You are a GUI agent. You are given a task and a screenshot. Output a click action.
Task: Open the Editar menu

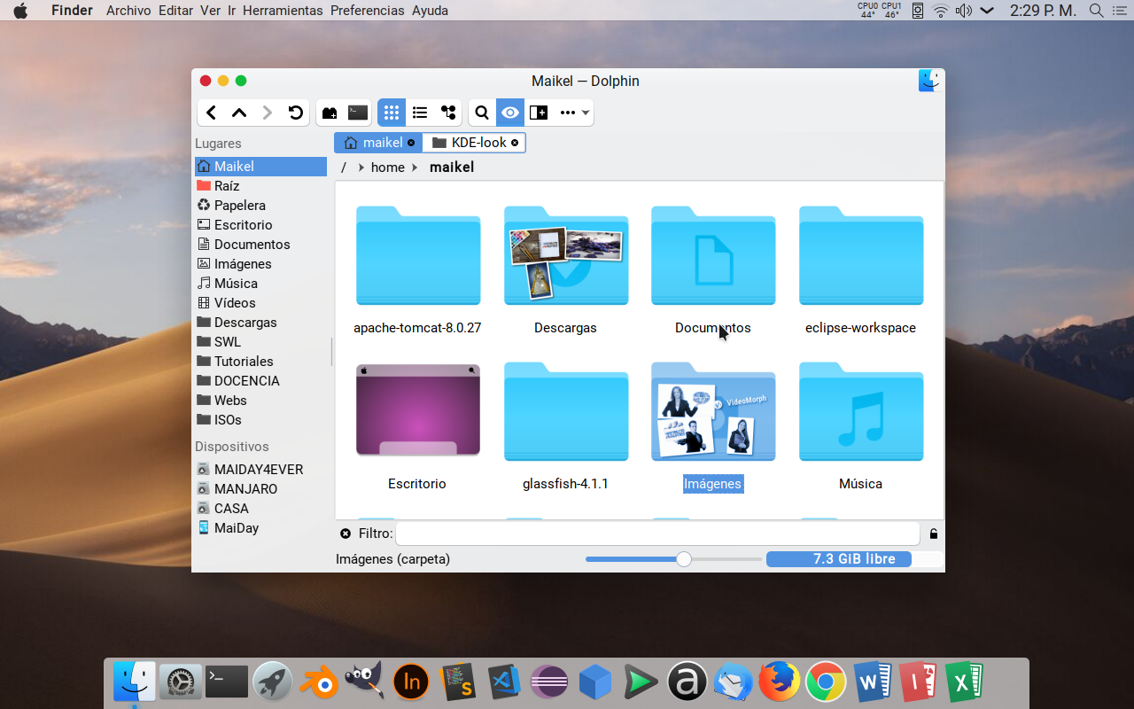tap(175, 11)
